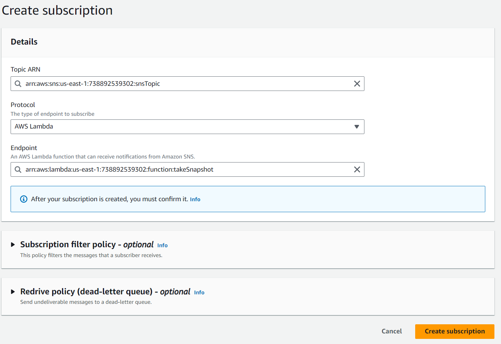Image resolution: width=501 pixels, height=344 pixels.
Task: Click the Create subscription button
Action: tap(455, 331)
